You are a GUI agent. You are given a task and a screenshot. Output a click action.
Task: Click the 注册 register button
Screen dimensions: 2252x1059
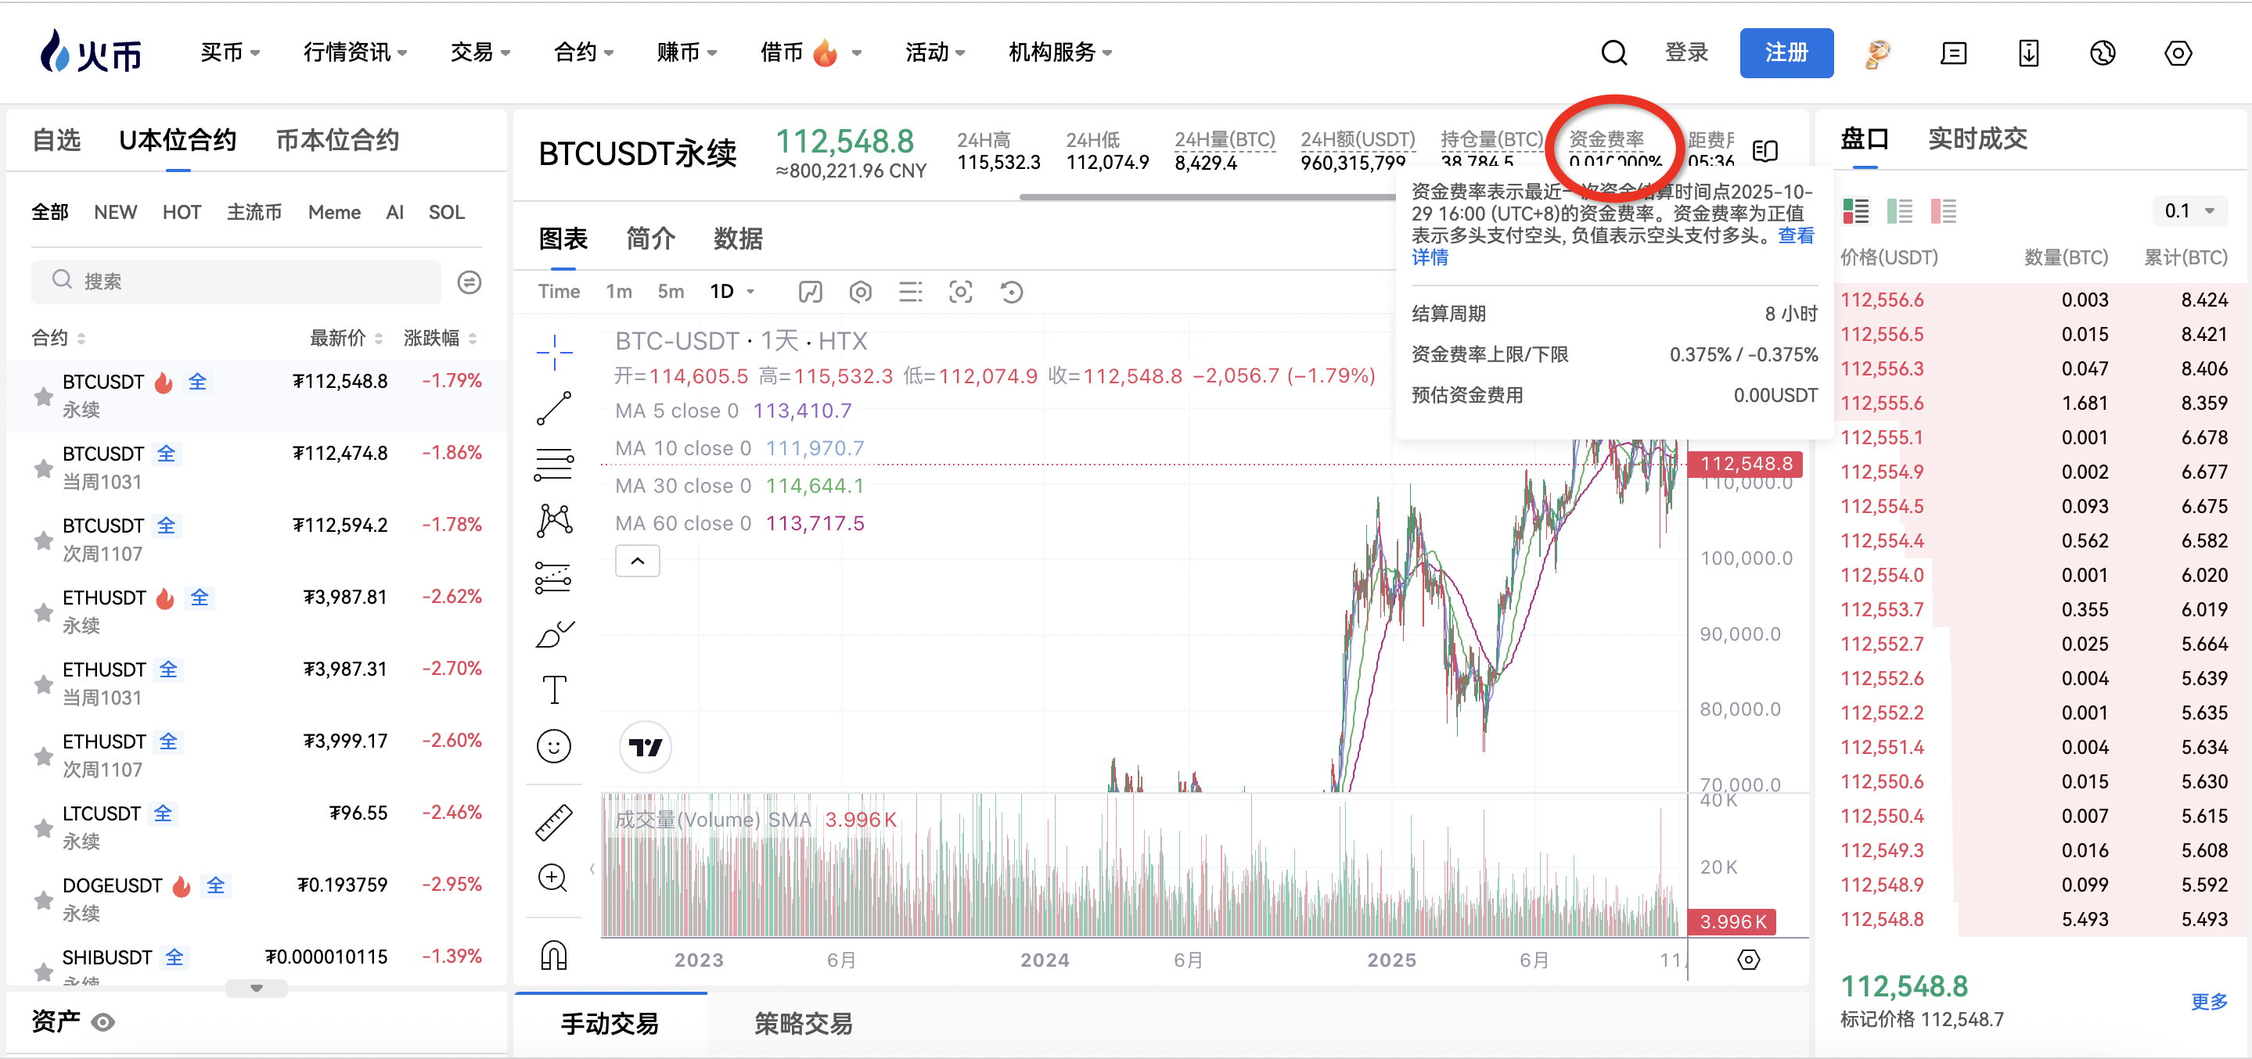(x=1786, y=52)
